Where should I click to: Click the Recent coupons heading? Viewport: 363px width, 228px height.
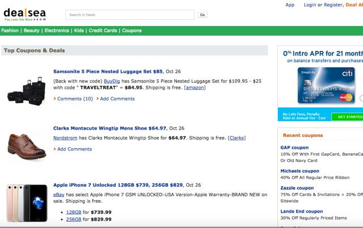[303, 135]
